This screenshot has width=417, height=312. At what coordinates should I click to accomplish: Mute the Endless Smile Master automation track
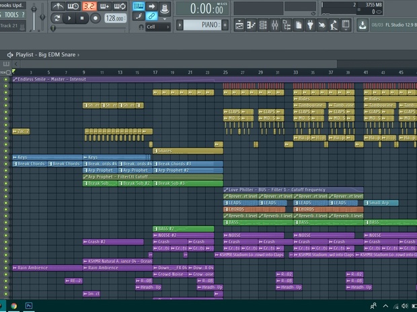point(6,79)
